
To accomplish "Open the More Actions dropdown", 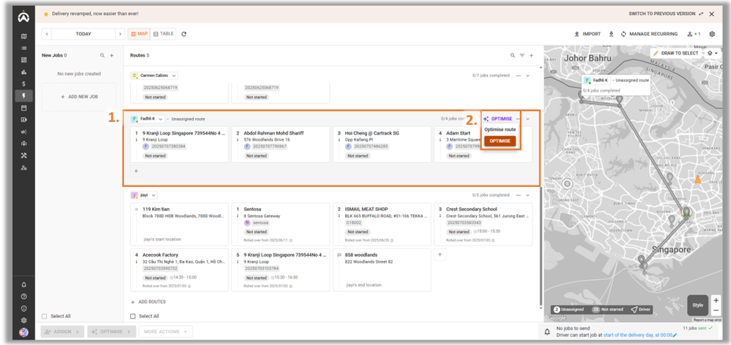I will (166, 331).
